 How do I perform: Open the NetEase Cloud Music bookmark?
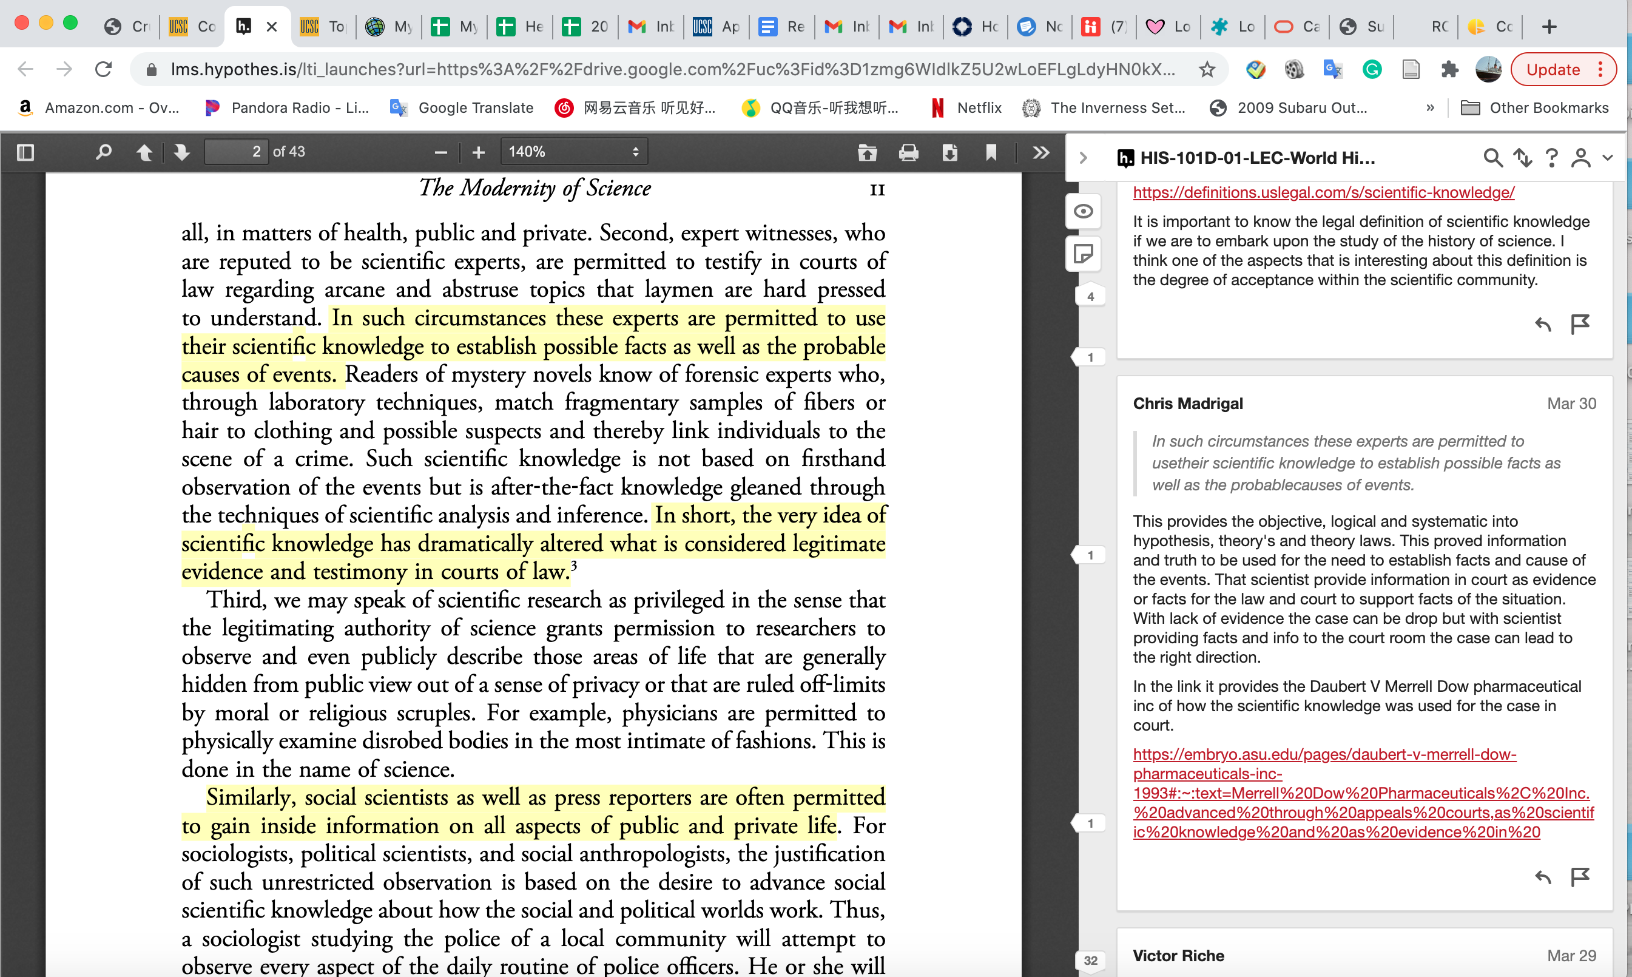pyautogui.click(x=635, y=108)
